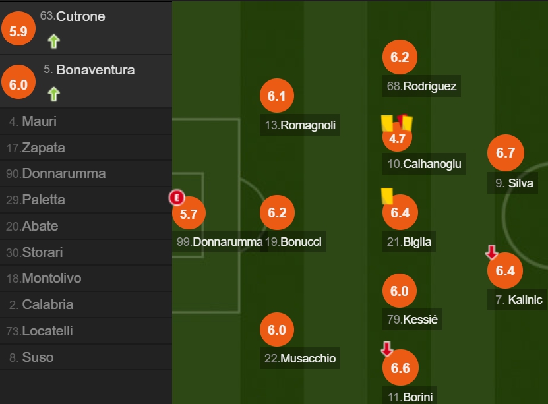Screen dimensions: 548x404
Task: Click the green sub-on arrow under Cutrone
Action: click(x=54, y=42)
